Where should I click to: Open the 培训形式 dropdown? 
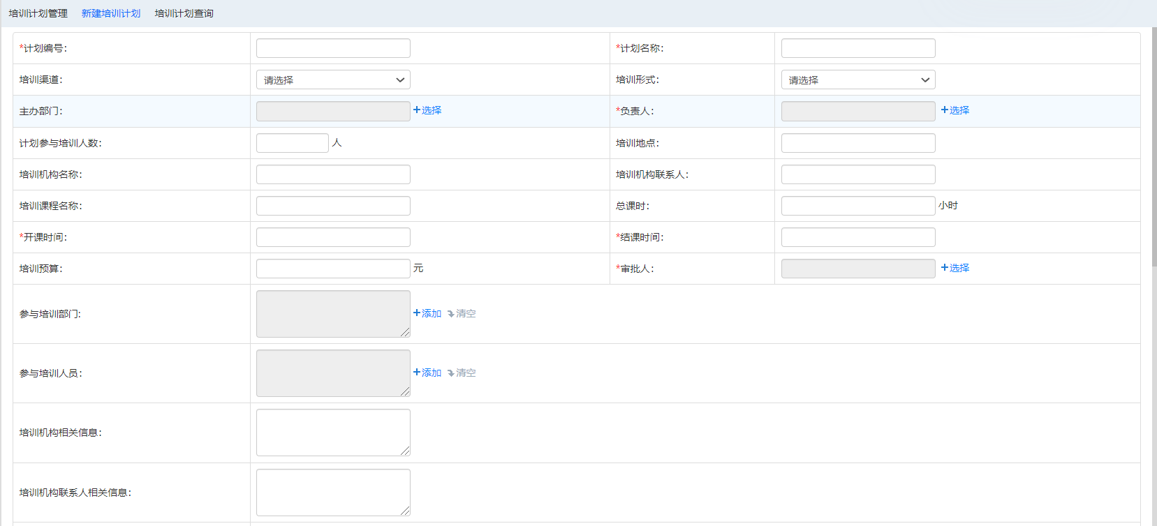(x=857, y=80)
